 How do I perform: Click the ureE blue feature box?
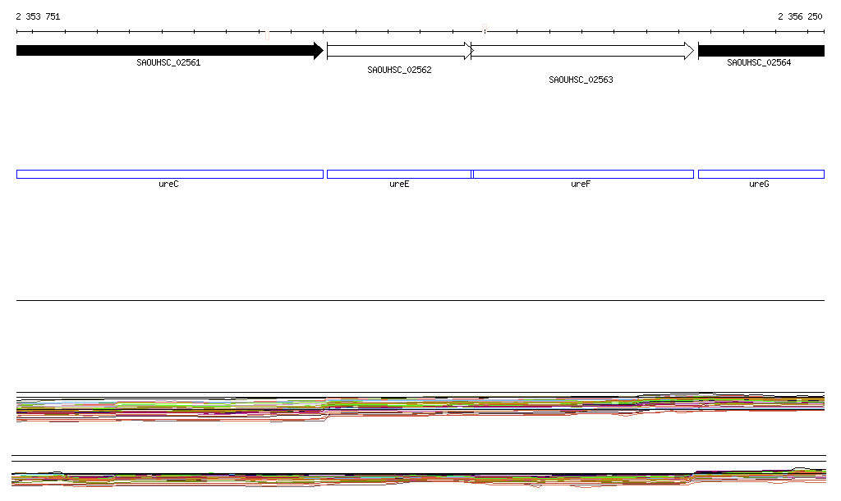(398, 174)
